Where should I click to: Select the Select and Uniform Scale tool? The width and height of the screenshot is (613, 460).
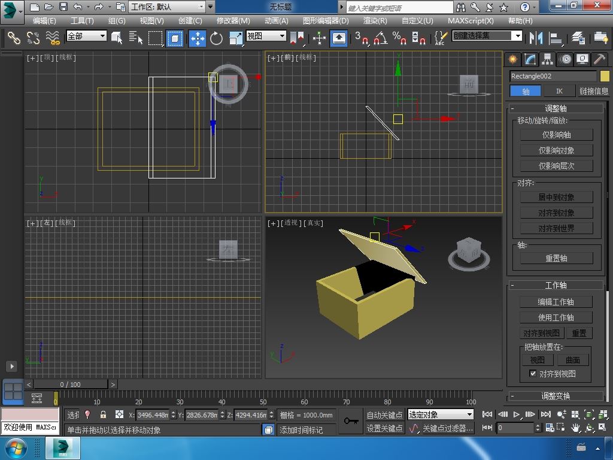[235, 38]
